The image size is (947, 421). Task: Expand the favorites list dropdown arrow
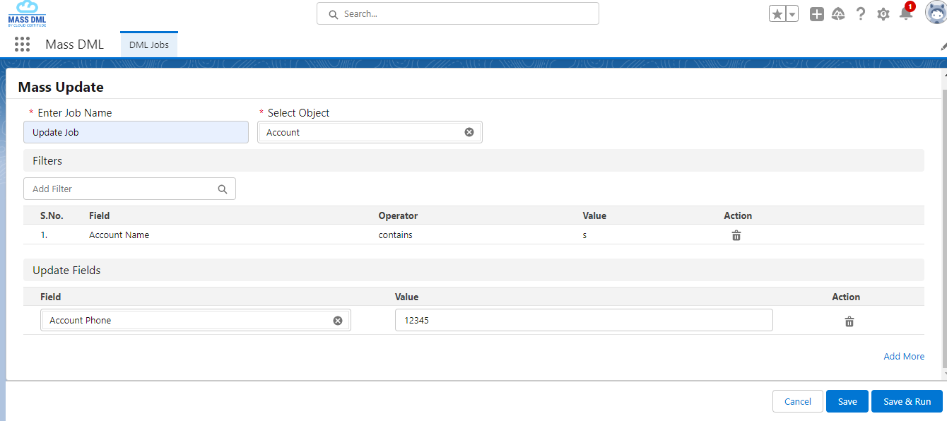click(792, 14)
